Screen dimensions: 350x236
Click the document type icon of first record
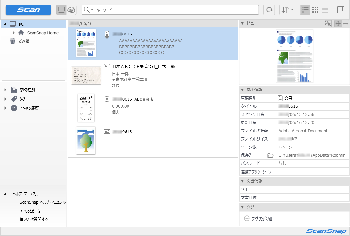[x=107, y=34]
